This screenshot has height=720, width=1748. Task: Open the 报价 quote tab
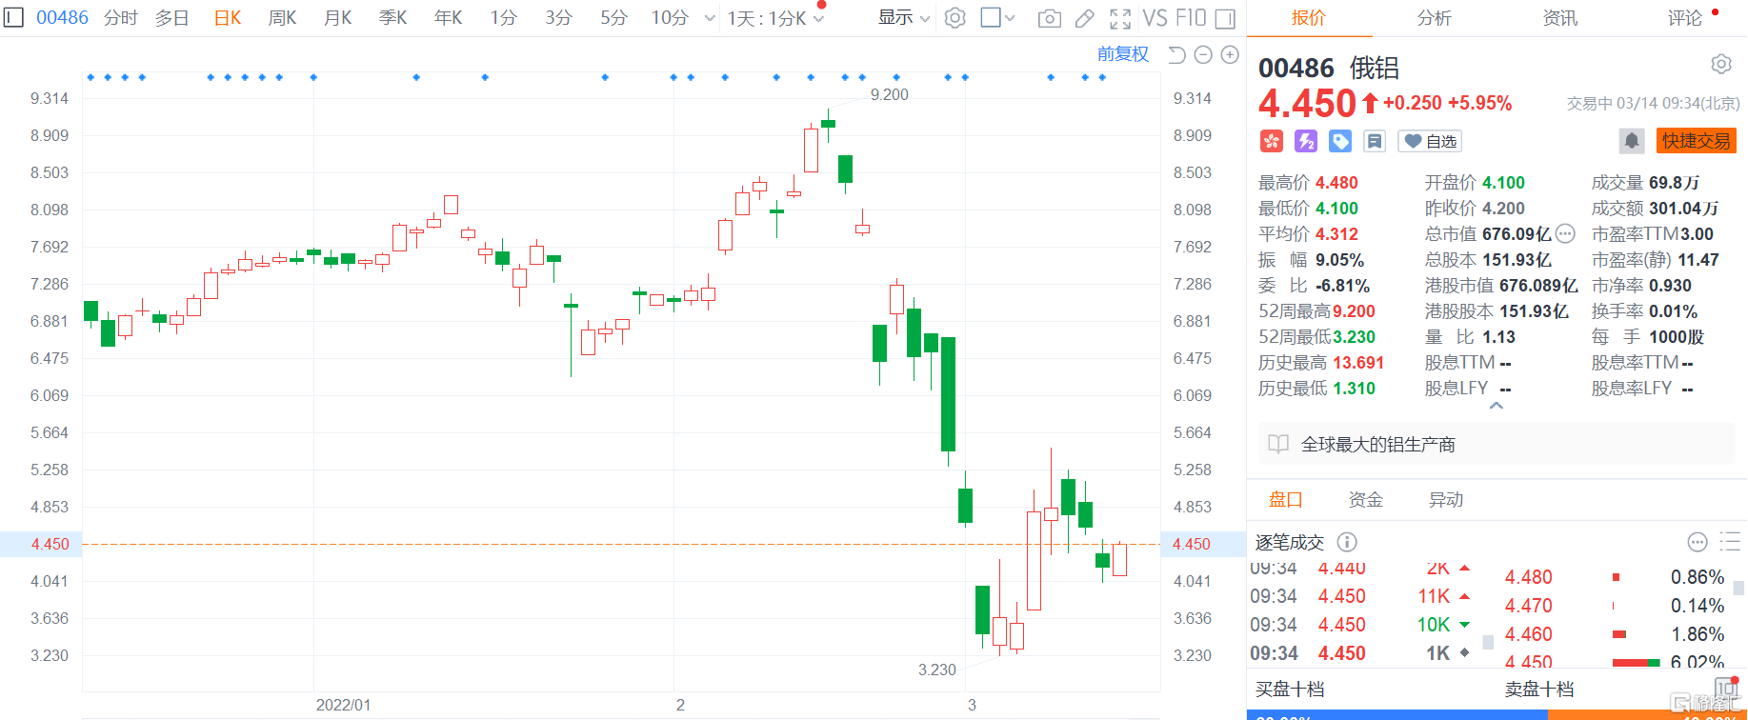point(1308,18)
